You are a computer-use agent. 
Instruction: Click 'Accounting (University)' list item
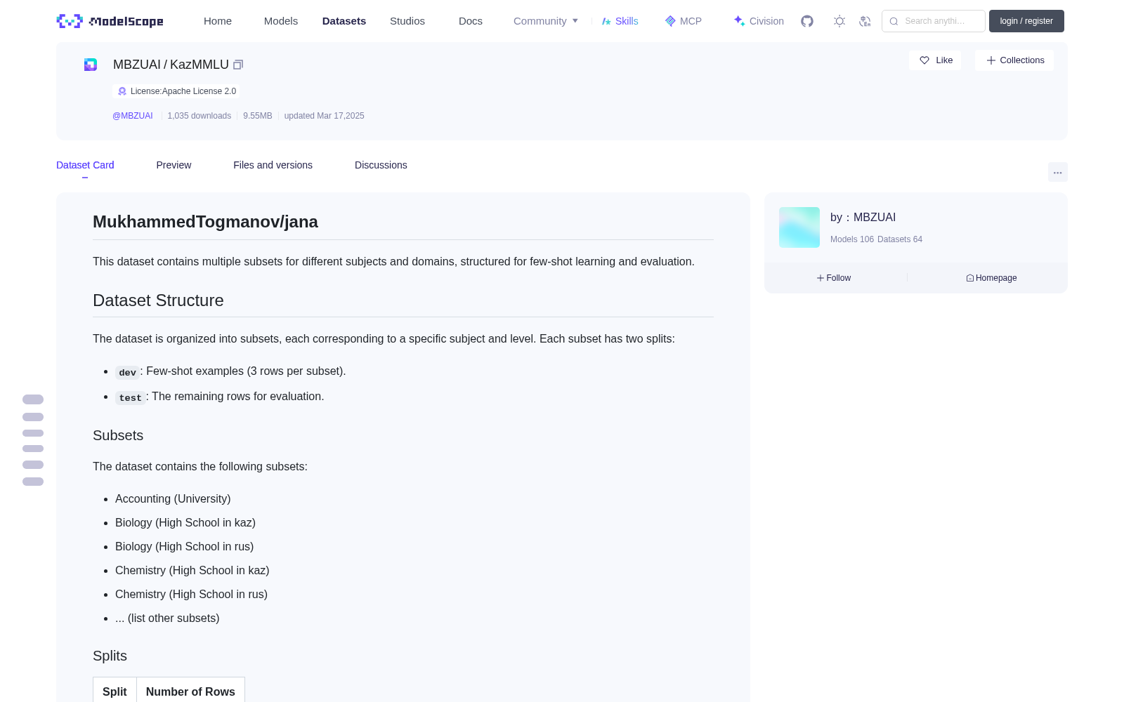point(173,498)
